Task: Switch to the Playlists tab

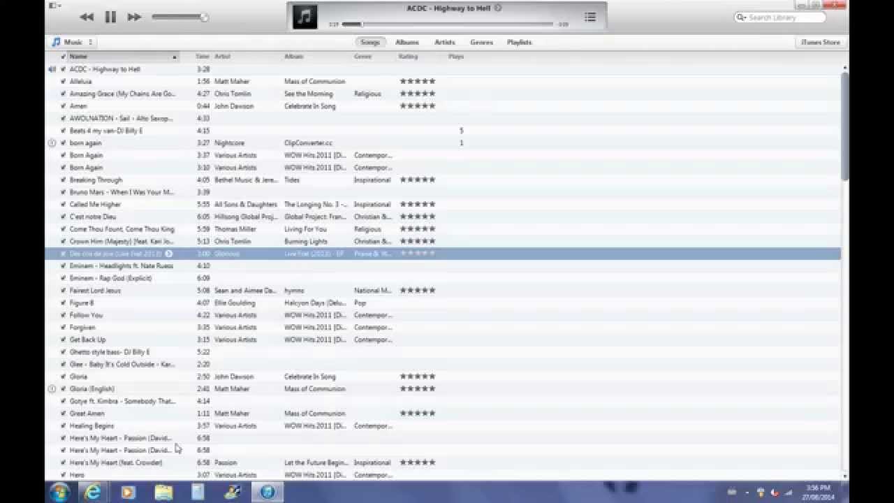Action: click(x=520, y=42)
